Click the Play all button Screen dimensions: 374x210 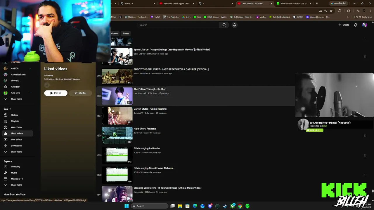pos(56,93)
